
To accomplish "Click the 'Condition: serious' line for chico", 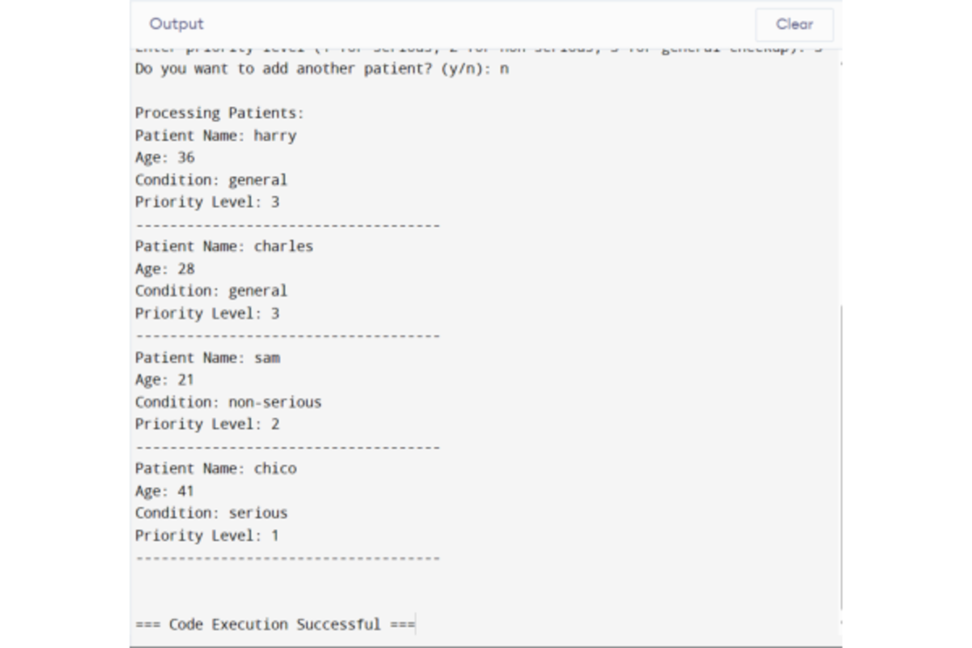I will point(211,512).
